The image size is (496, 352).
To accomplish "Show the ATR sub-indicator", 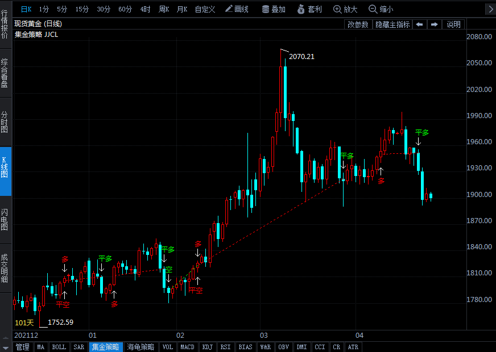I will [x=353, y=347].
